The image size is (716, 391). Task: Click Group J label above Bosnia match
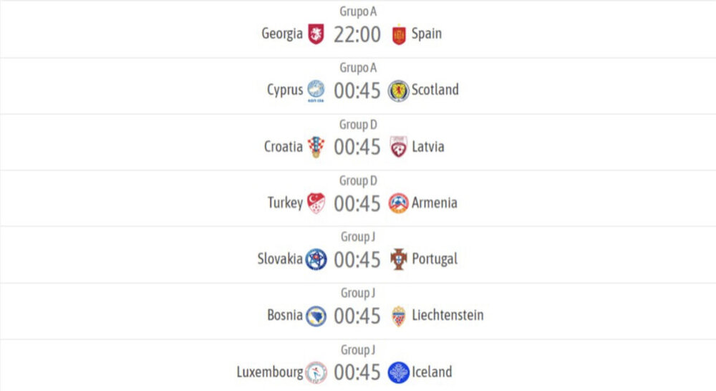click(358, 293)
